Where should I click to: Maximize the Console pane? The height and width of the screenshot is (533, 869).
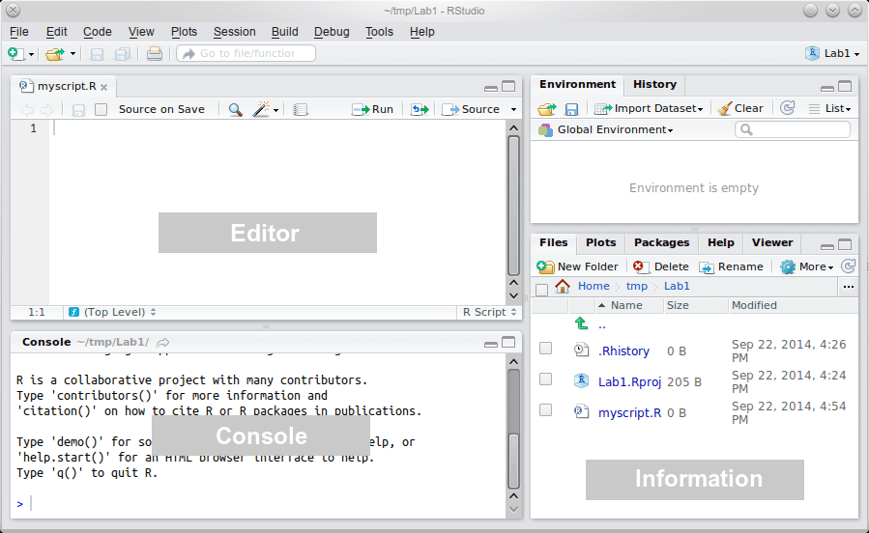click(x=508, y=343)
